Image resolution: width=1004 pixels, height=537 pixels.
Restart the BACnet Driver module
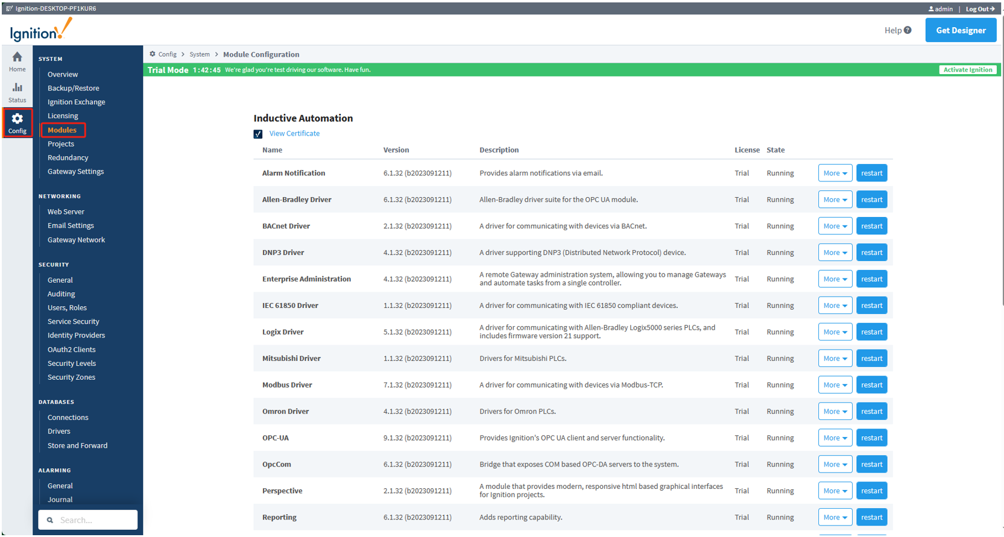(872, 227)
